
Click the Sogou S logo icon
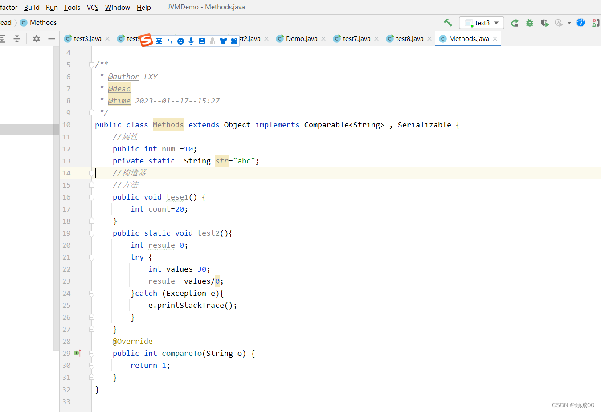[x=146, y=40]
